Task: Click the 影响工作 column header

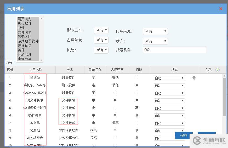Action: click(95, 70)
